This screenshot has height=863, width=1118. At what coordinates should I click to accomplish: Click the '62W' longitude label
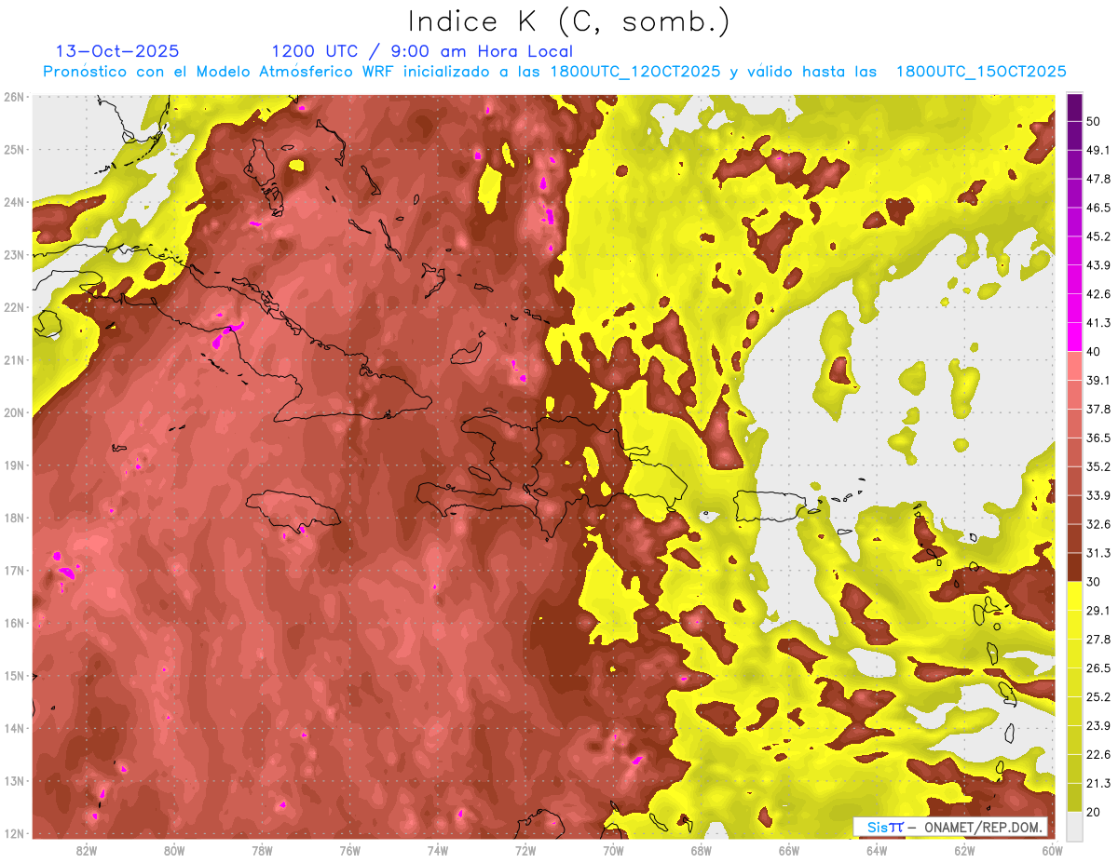click(964, 850)
